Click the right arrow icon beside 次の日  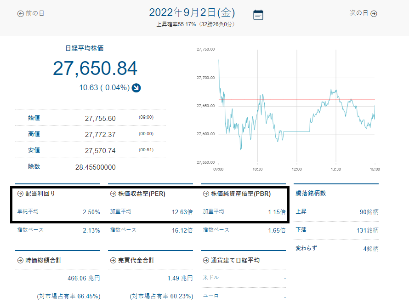tap(374, 14)
